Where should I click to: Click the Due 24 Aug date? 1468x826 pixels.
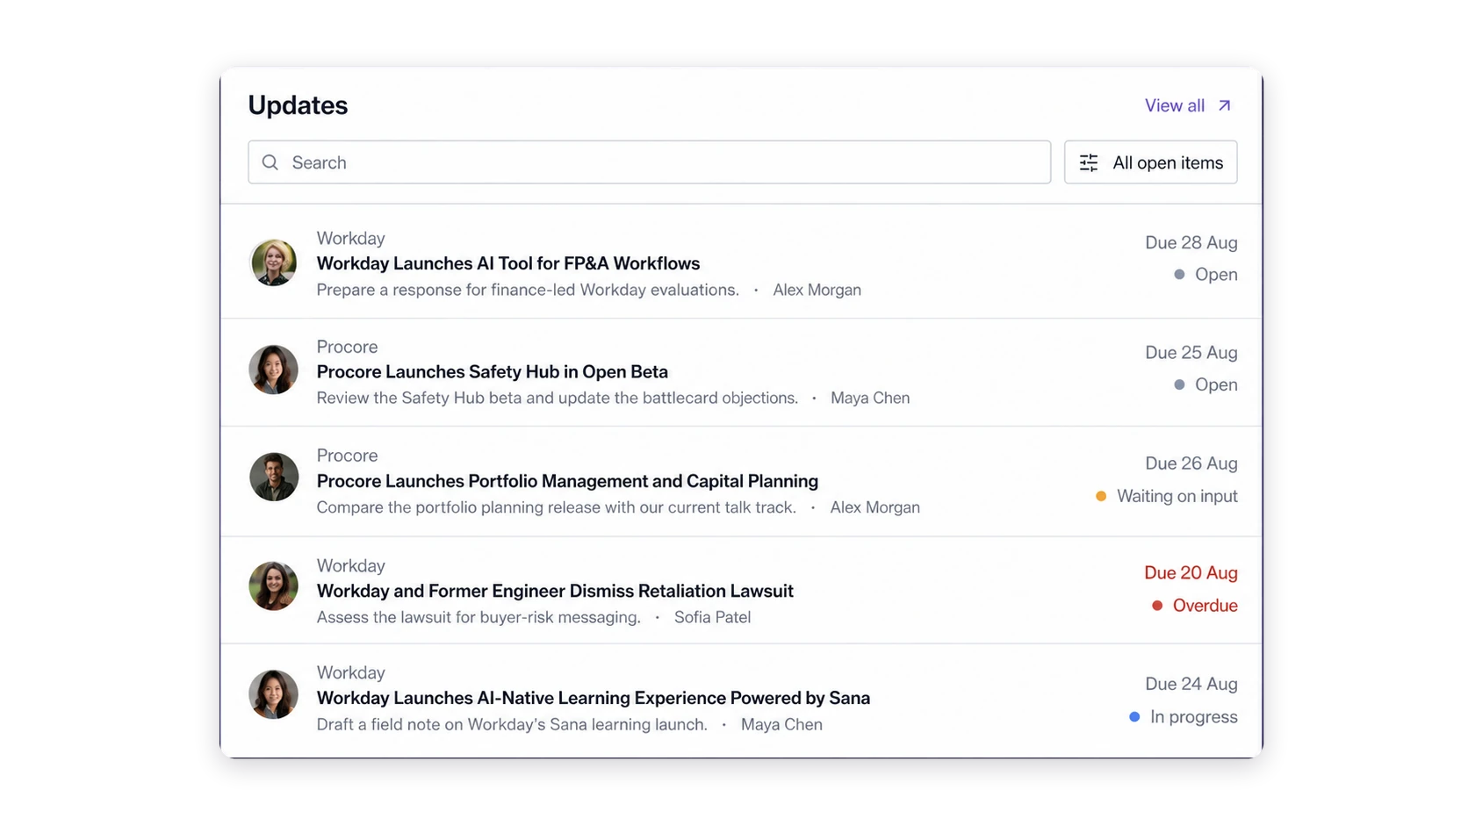pyautogui.click(x=1191, y=684)
